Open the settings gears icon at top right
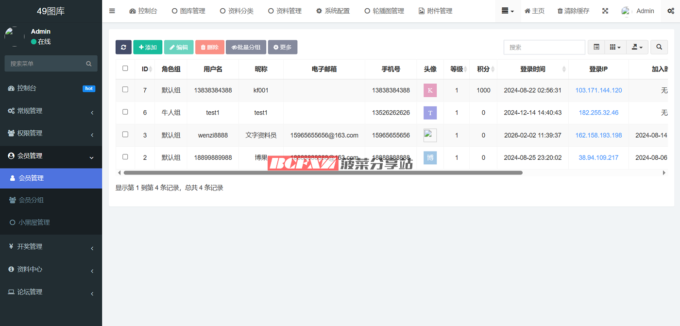The image size is (680, 326). 671,11
